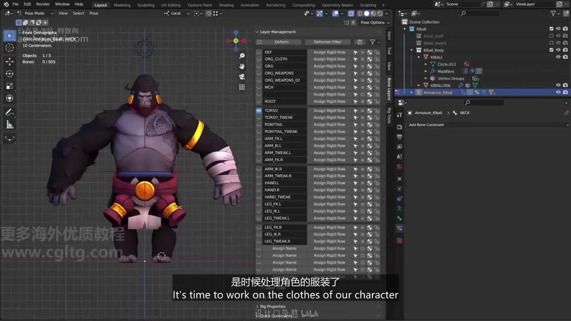Switch to the Modeling workspace tab
The width and height of the screenshot is (571, 321).
pos(122,5)
